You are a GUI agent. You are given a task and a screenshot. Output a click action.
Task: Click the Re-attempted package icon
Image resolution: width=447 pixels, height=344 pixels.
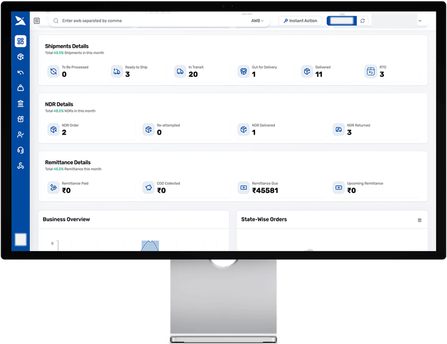point(148,129)
